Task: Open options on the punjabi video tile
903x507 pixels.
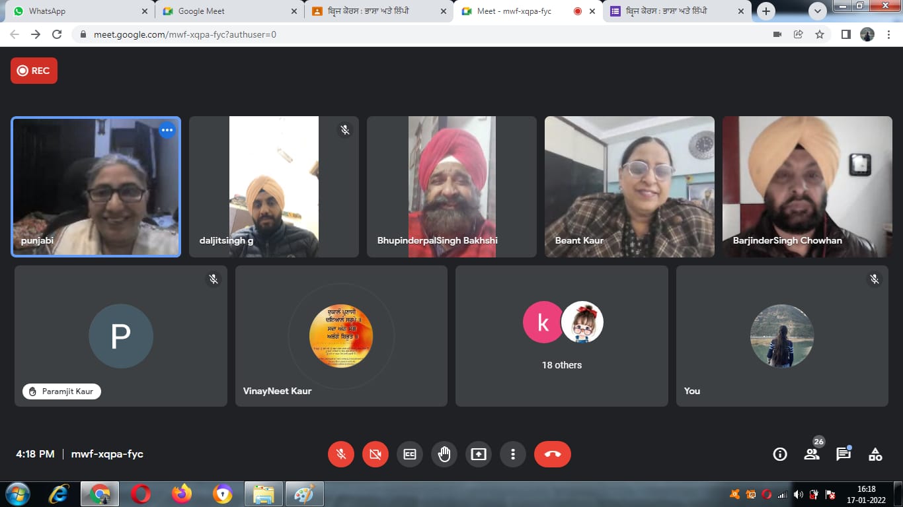Action: point(167,130)
